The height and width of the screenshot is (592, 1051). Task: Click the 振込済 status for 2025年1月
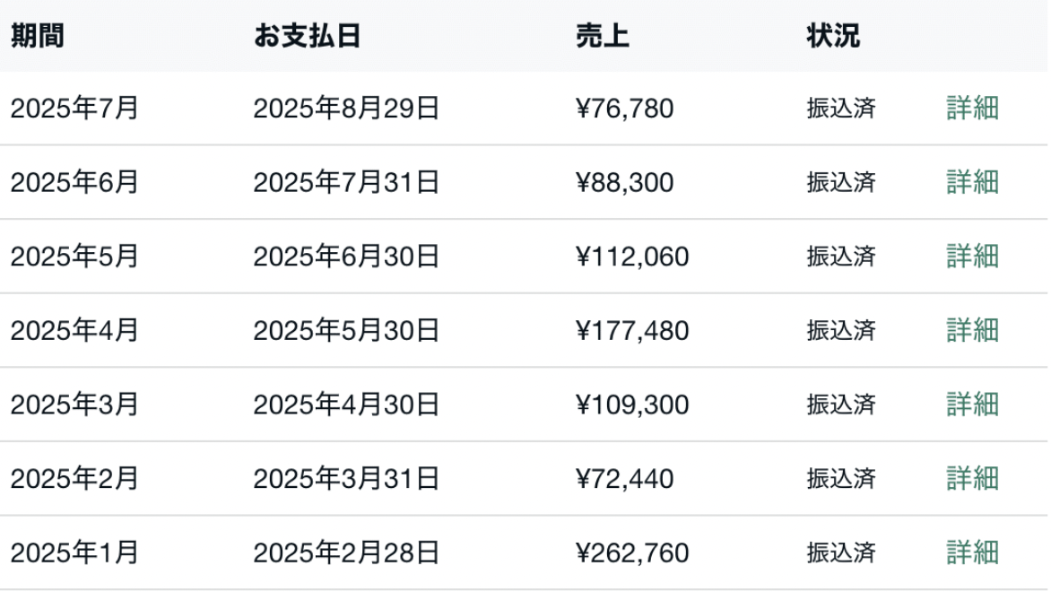[x=841, y=553]
